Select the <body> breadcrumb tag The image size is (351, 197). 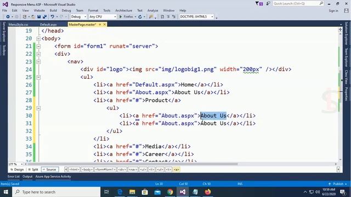[x=87, y=170]
